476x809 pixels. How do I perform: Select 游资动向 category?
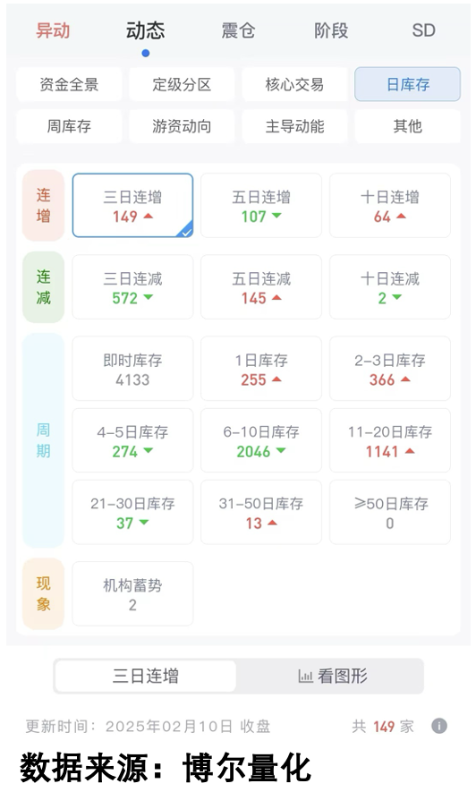(x=182, y=126)
